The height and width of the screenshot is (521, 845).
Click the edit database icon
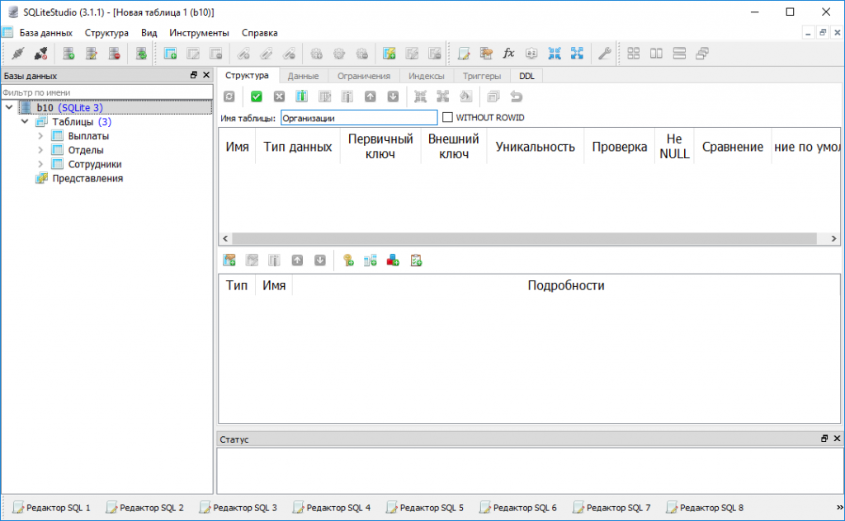click(91, 54)
